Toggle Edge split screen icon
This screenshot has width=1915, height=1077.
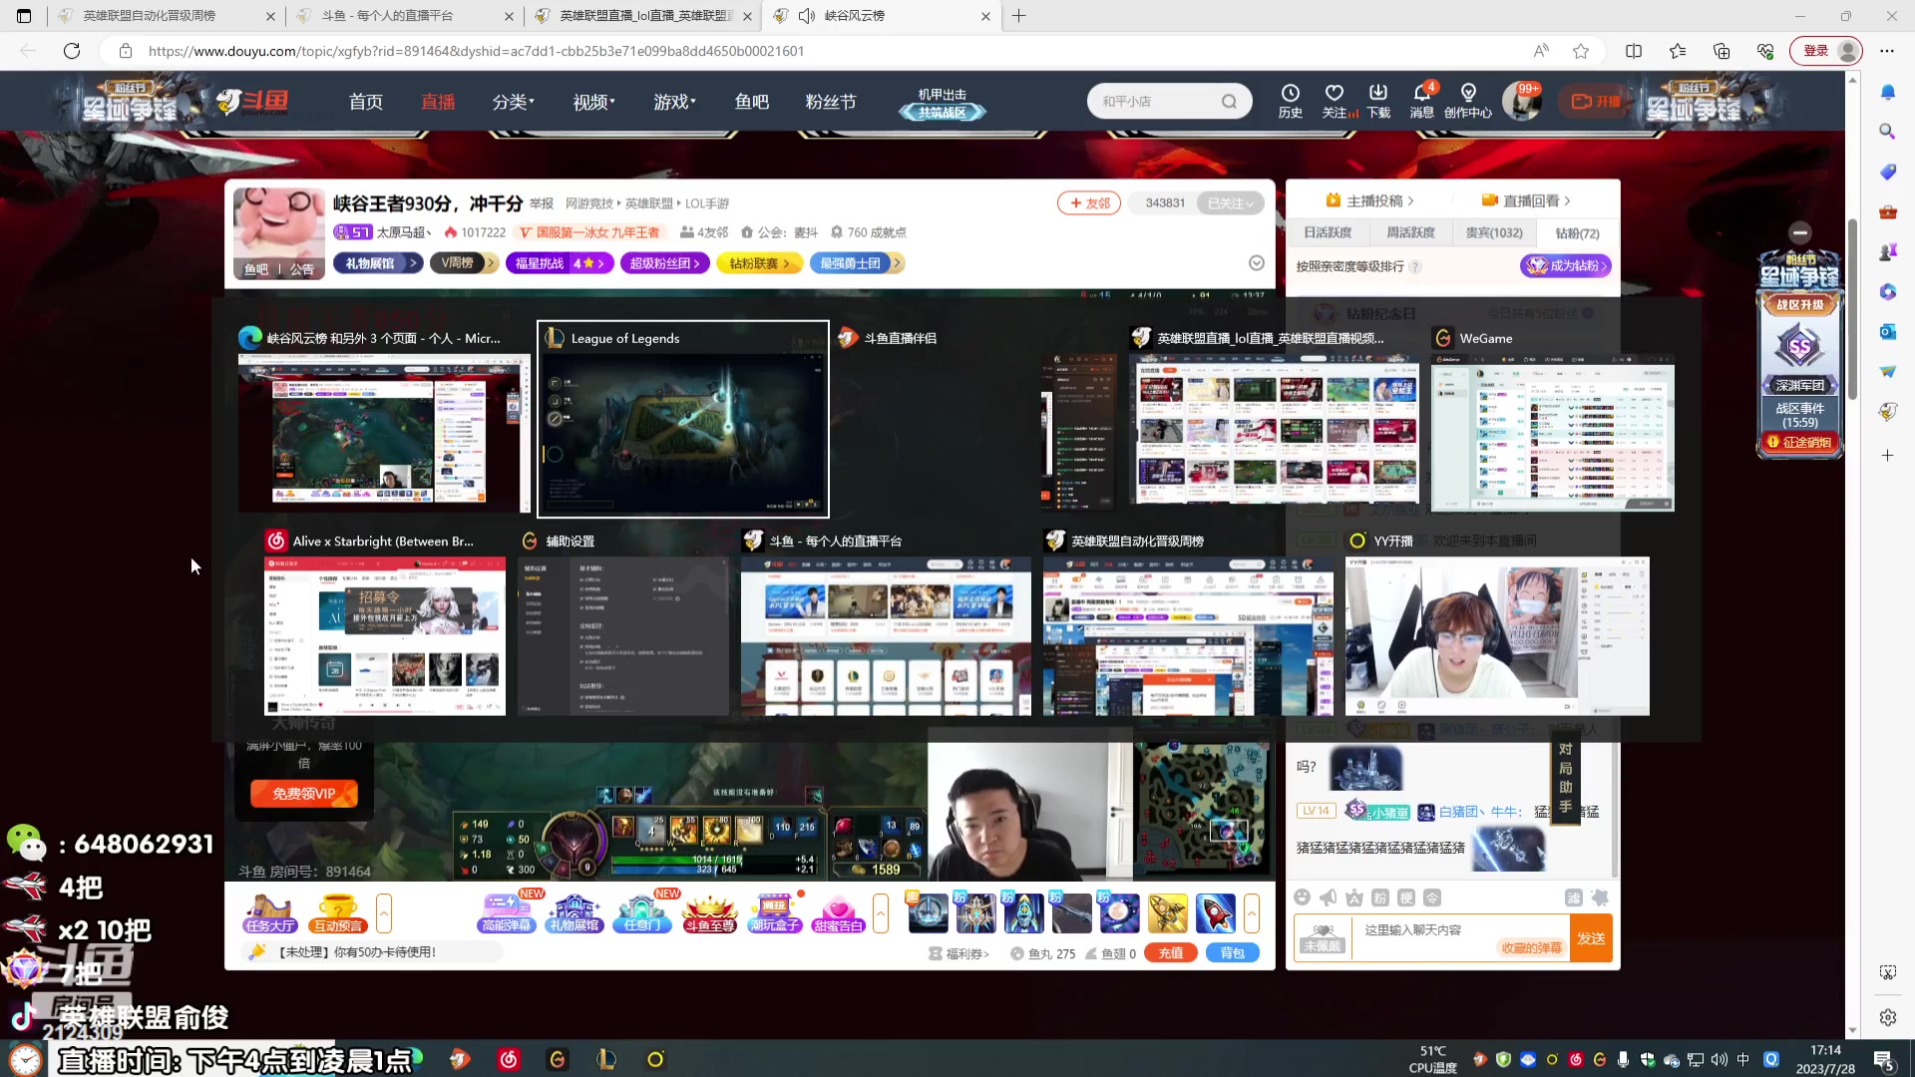click(1634, 51)
